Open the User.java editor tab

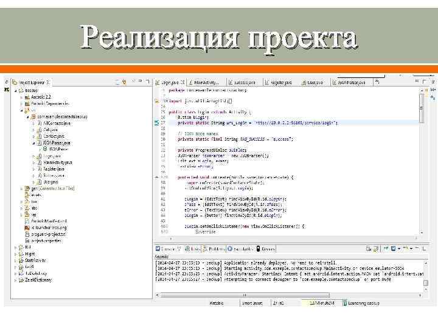coord(312,82)
